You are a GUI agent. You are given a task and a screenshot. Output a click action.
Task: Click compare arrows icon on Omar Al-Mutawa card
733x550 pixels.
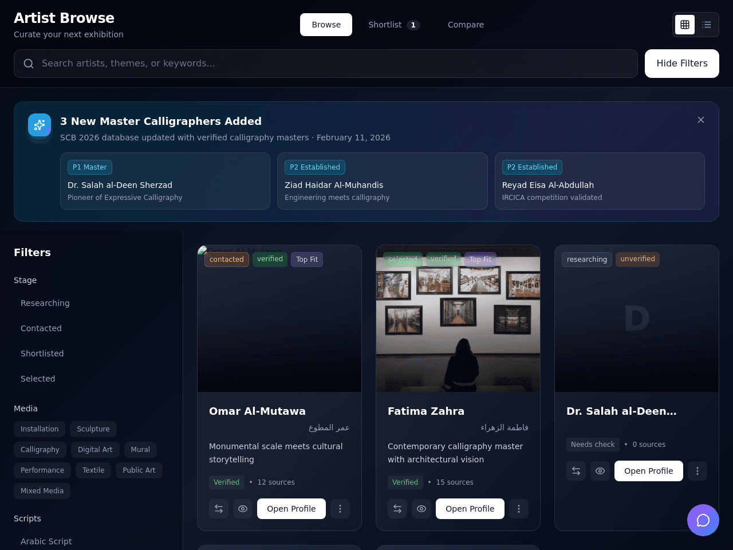point(219,509)
